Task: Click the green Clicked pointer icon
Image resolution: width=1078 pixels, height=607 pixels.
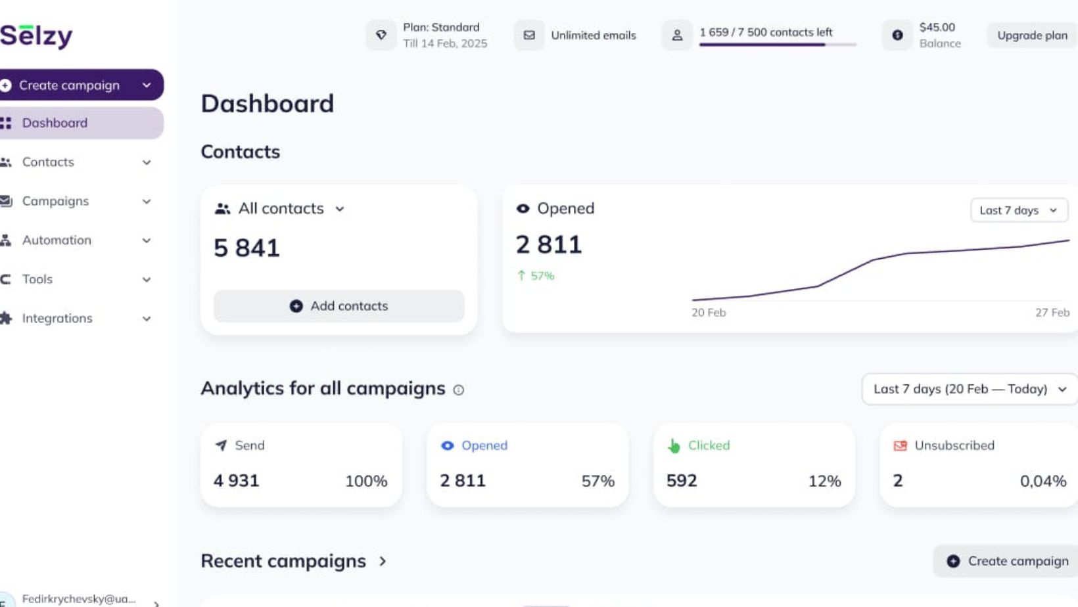Action: click(674, 446)
